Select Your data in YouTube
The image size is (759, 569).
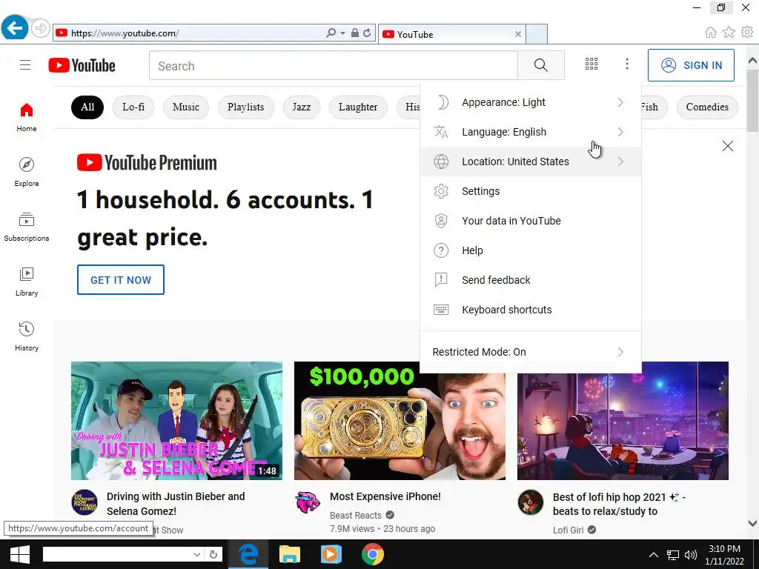pos(531,221)
